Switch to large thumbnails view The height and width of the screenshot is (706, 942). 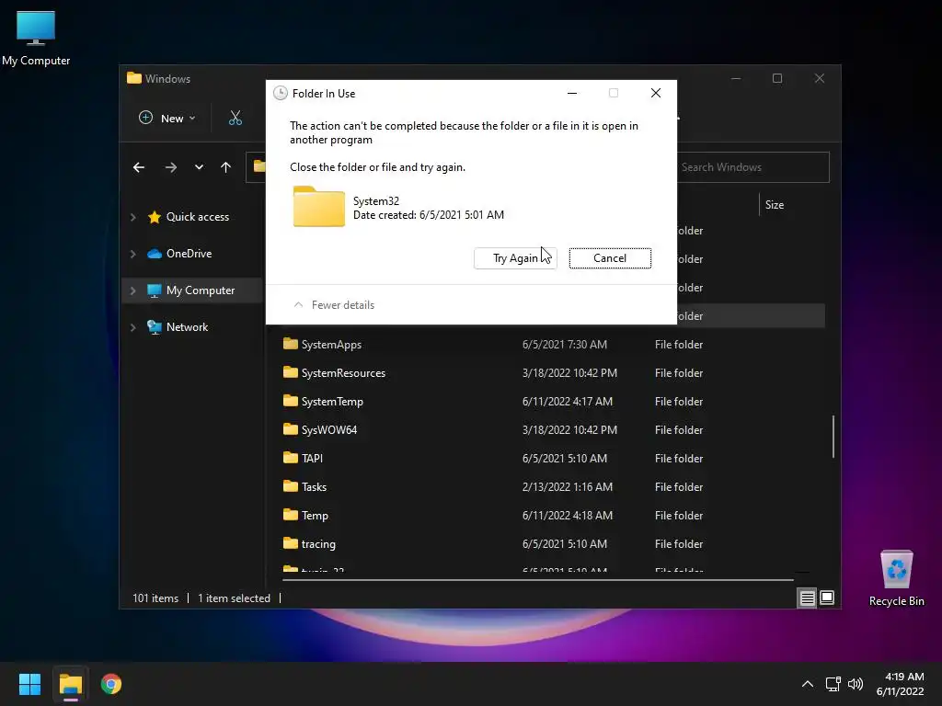pos(827,598)
